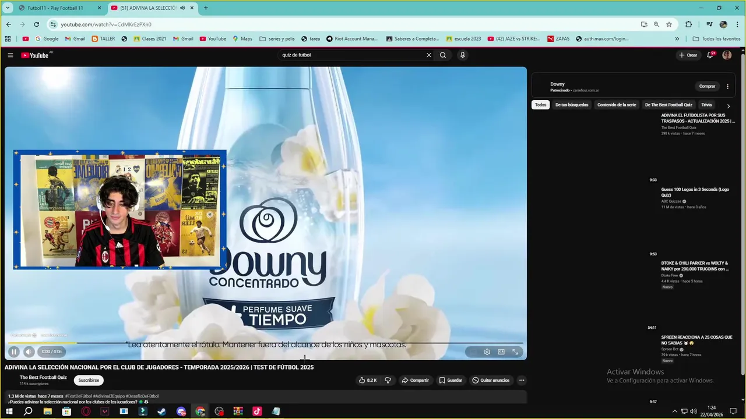
Task: Click Compartir under the video
Action: [x=415, y=380]
